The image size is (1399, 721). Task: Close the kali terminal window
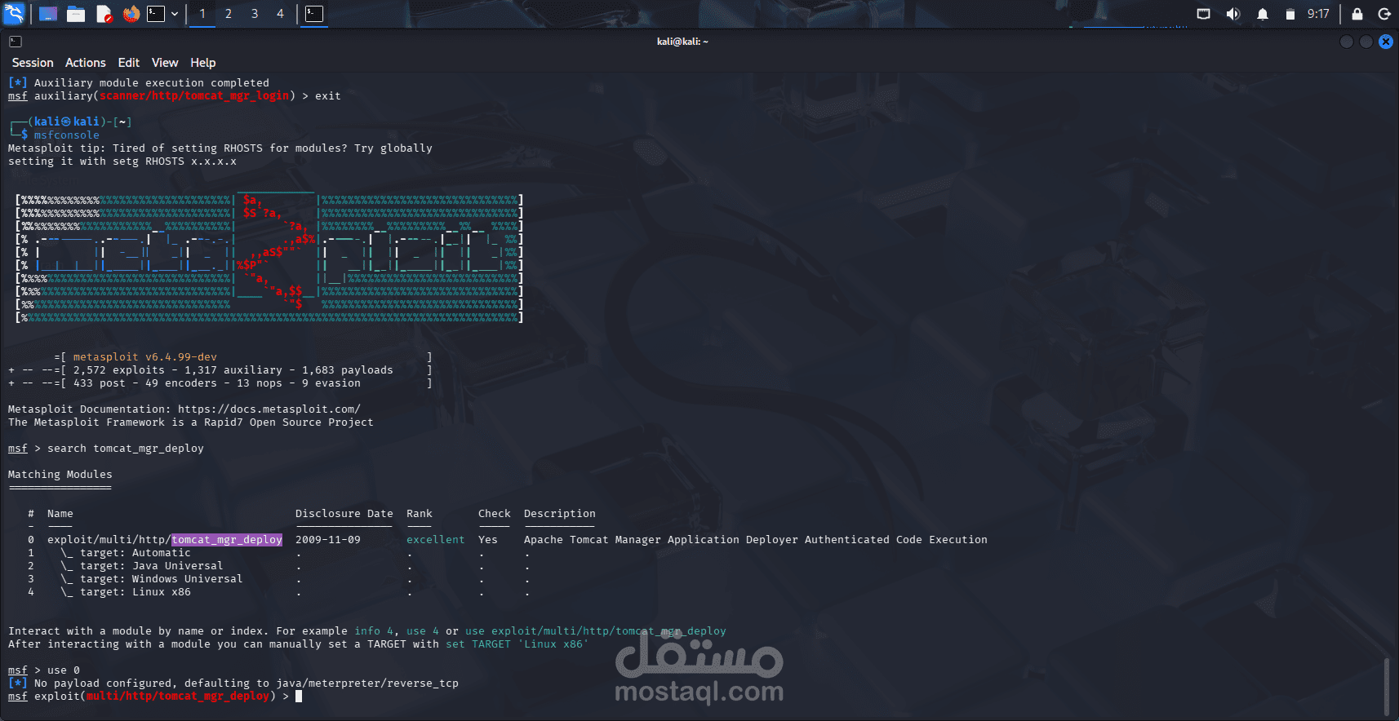coord(1386,42)
